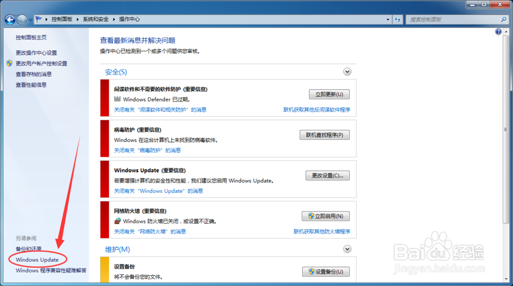
Task: Turn off messages about 网络防火墙
Action: [150, 232]
